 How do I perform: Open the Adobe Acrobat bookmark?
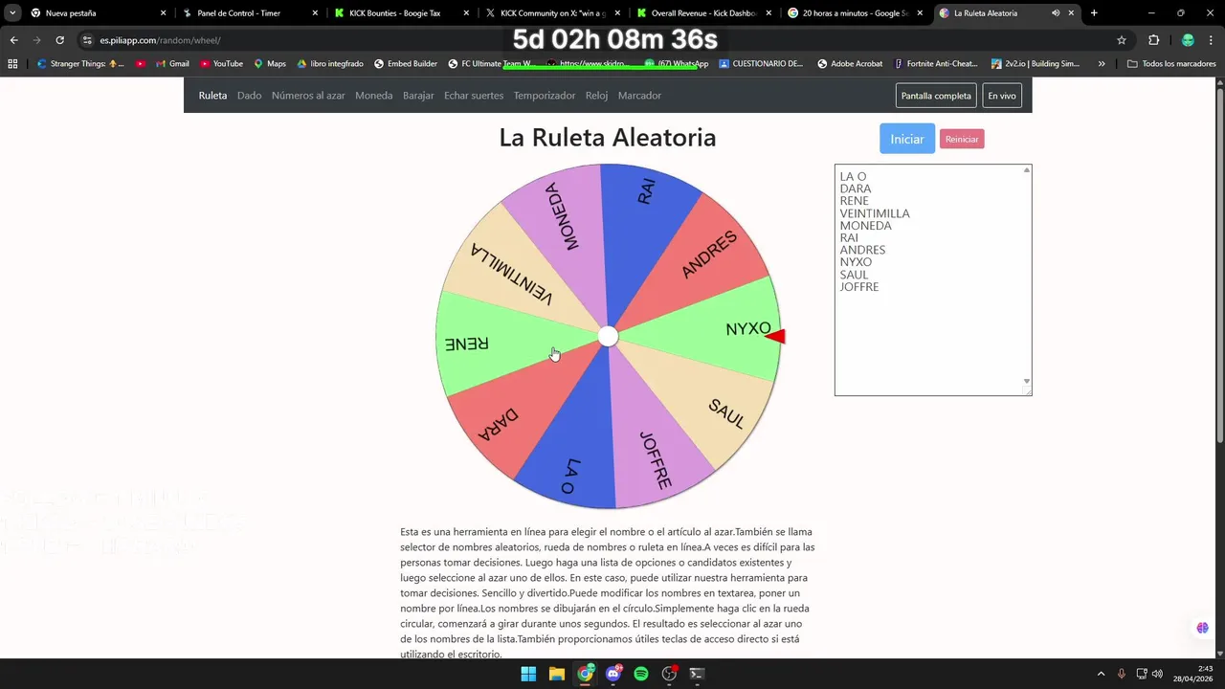(x=850, y=64)
